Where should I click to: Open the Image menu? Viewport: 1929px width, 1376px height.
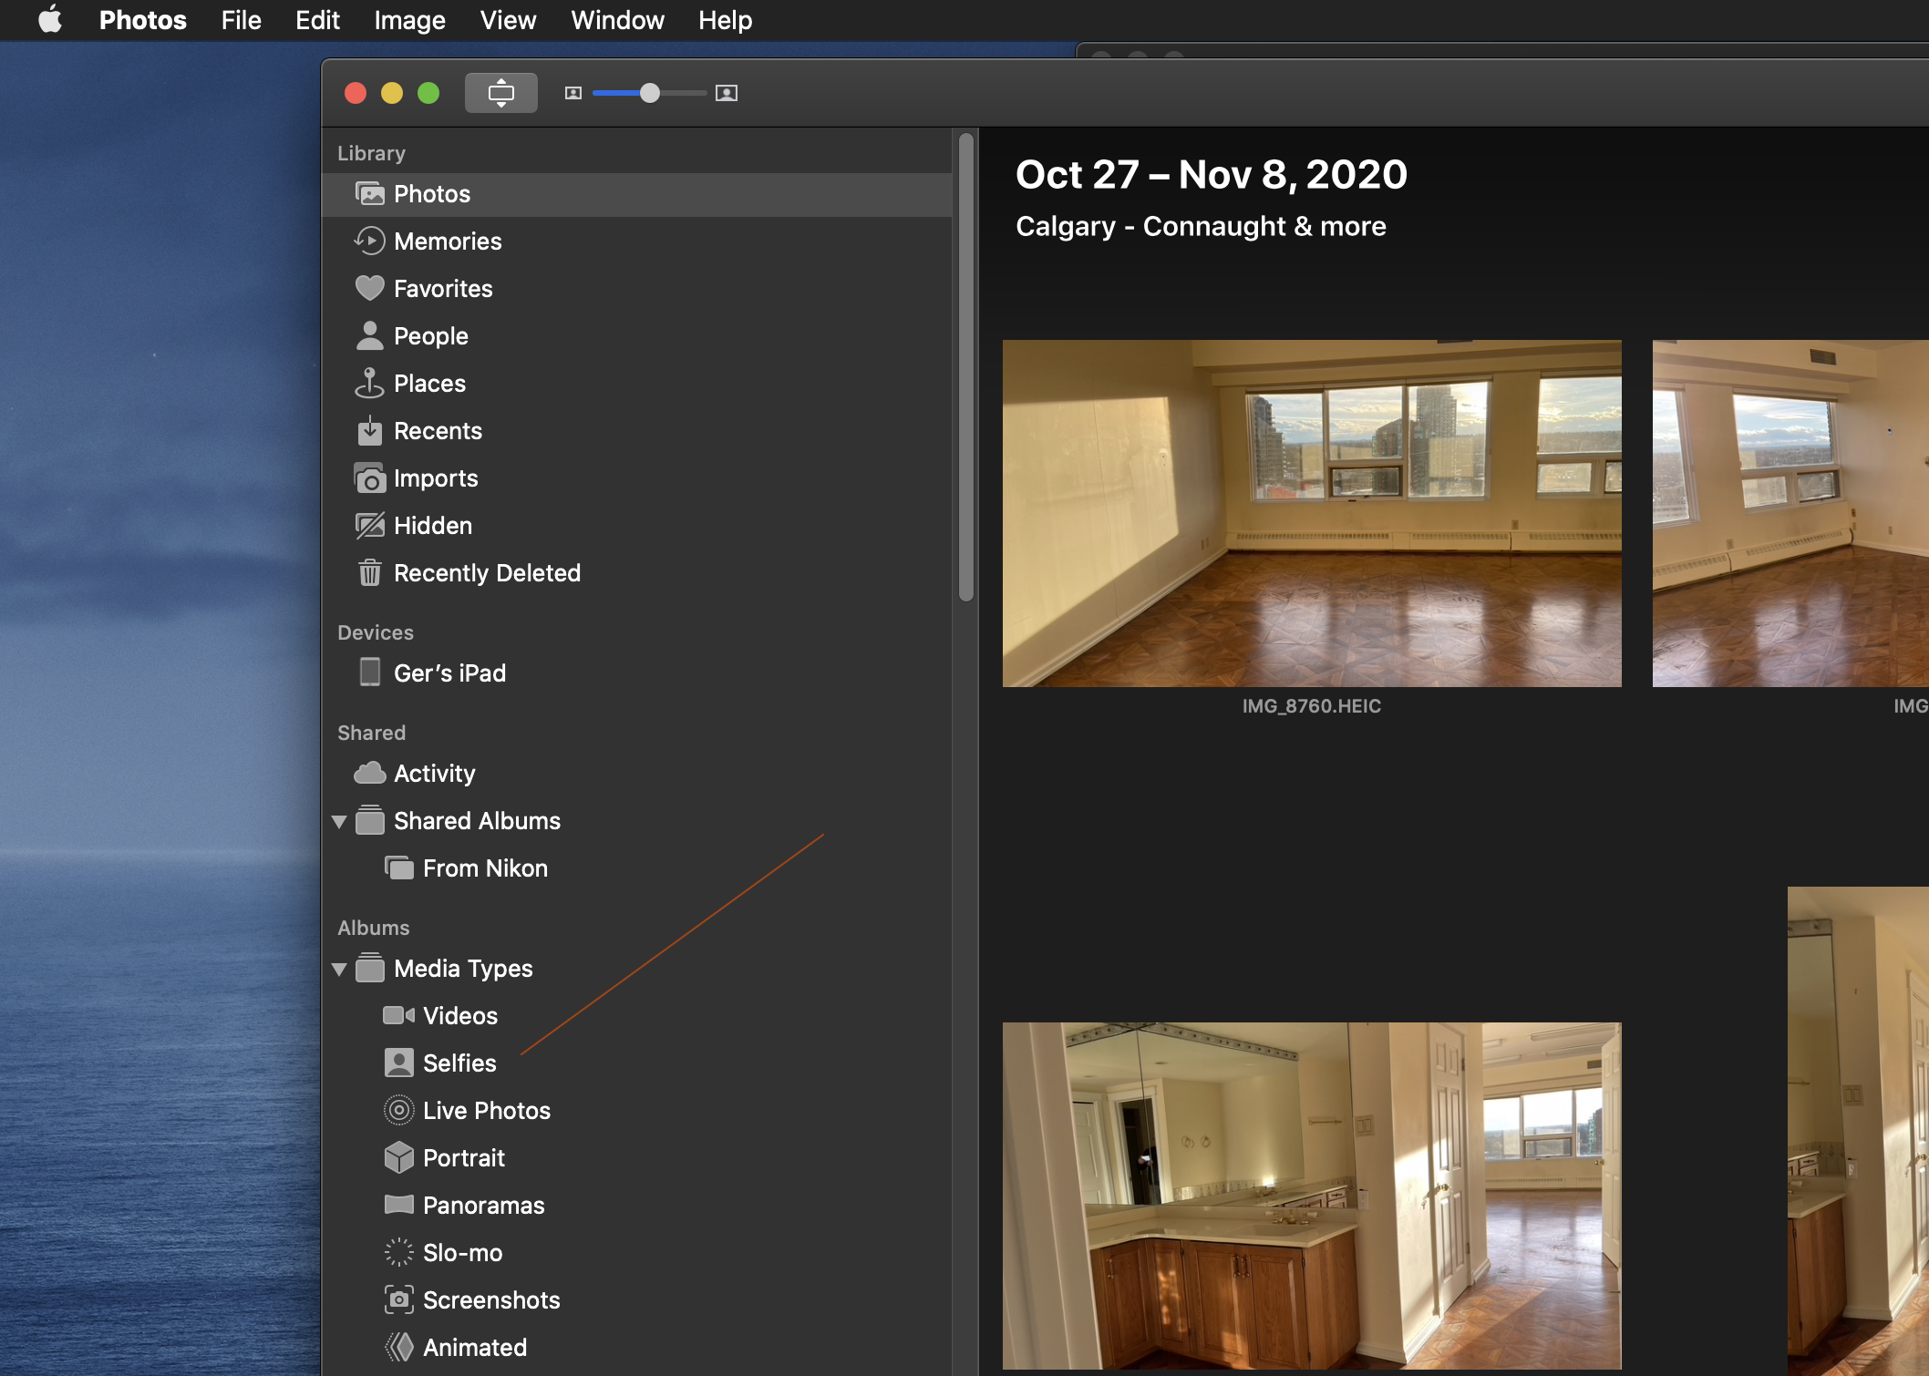click(409, 20)
